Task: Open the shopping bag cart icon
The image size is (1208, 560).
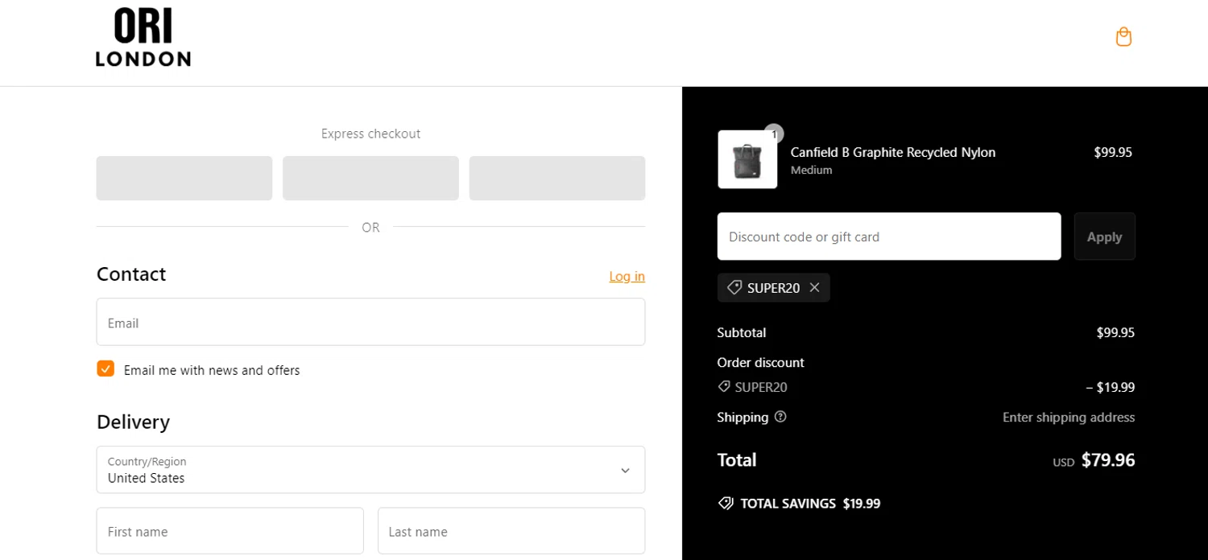Action: coord(1123,37)
